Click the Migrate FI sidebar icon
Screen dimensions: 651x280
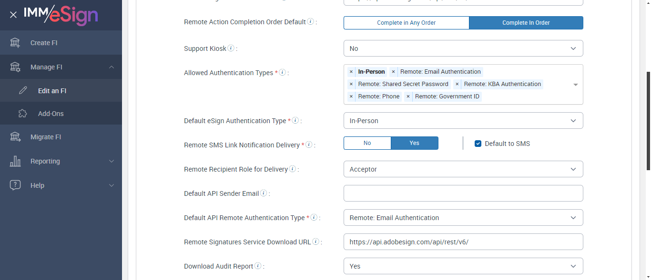[15, 137]
